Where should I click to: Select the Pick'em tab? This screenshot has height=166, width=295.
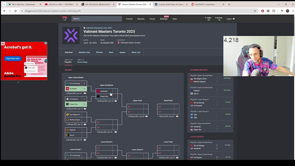pyautogui.click(x=99, y=52)
